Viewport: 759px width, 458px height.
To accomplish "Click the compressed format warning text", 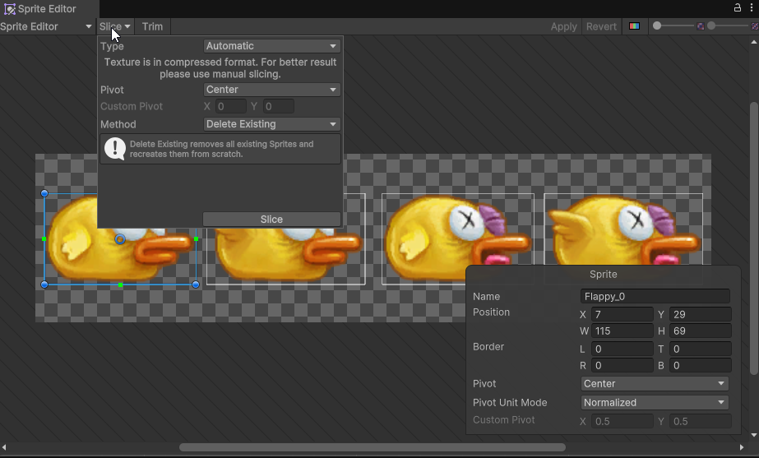I will pos(220,68).
